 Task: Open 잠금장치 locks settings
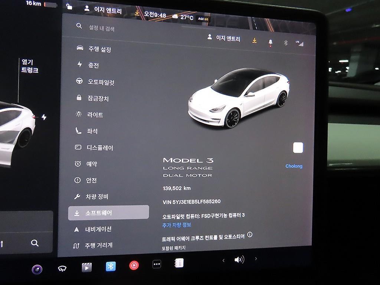click(92, 98)
